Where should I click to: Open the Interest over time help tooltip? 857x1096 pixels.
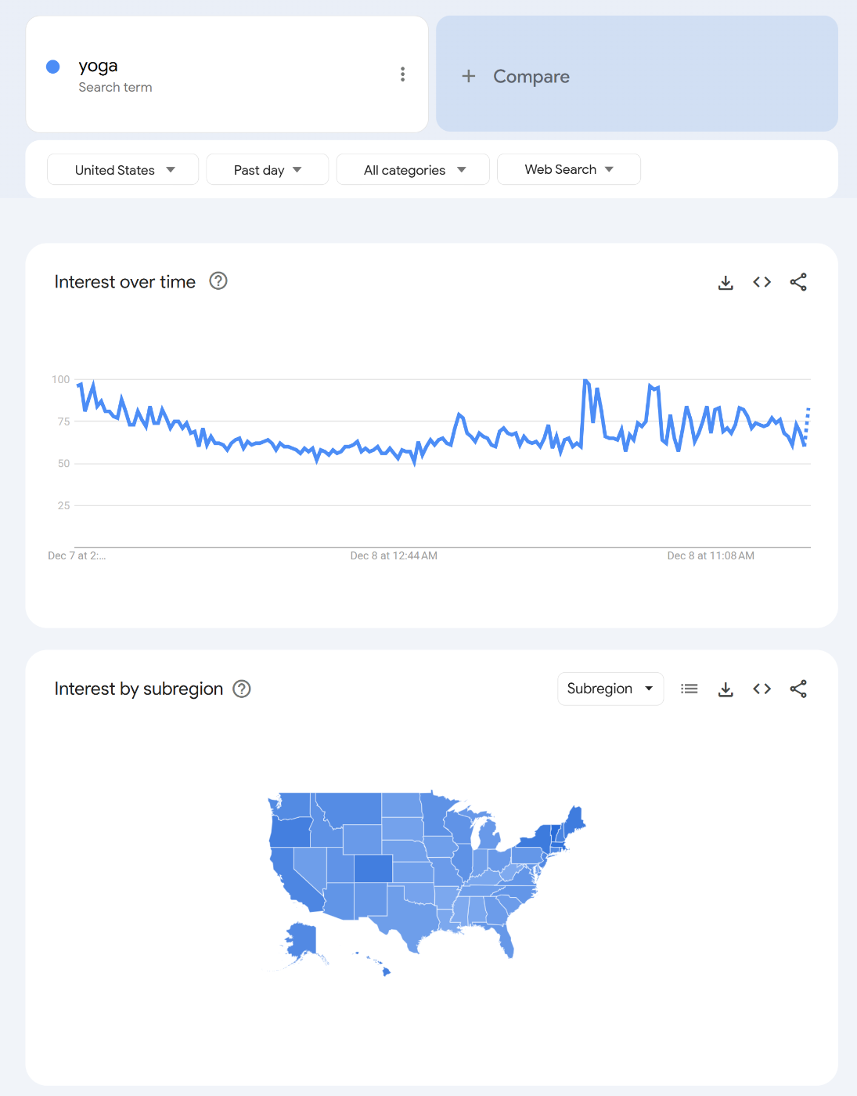point(219,281)
